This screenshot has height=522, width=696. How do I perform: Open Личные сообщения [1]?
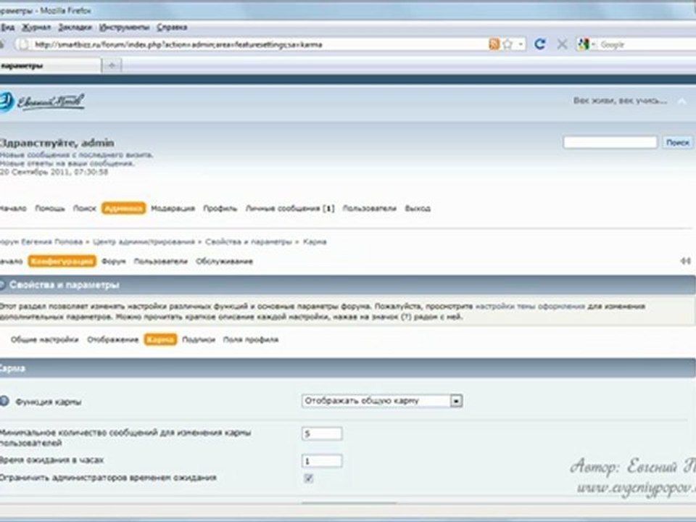(x=290, y=208)
